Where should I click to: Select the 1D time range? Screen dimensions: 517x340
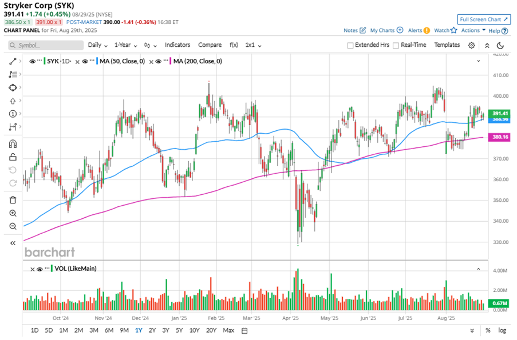pos(34,330)
